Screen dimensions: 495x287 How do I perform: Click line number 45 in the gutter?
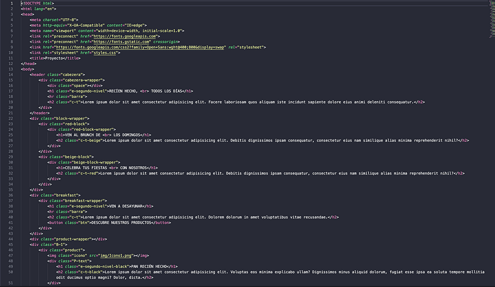point(11,244)
